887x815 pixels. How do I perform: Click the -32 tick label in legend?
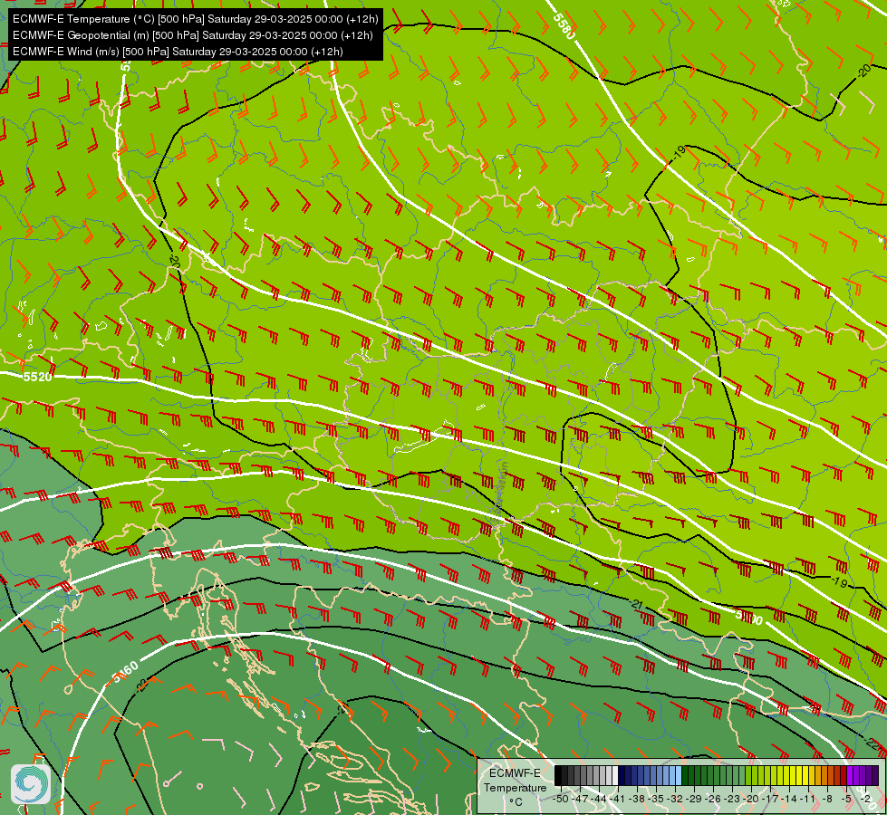[x=675, y=799]
